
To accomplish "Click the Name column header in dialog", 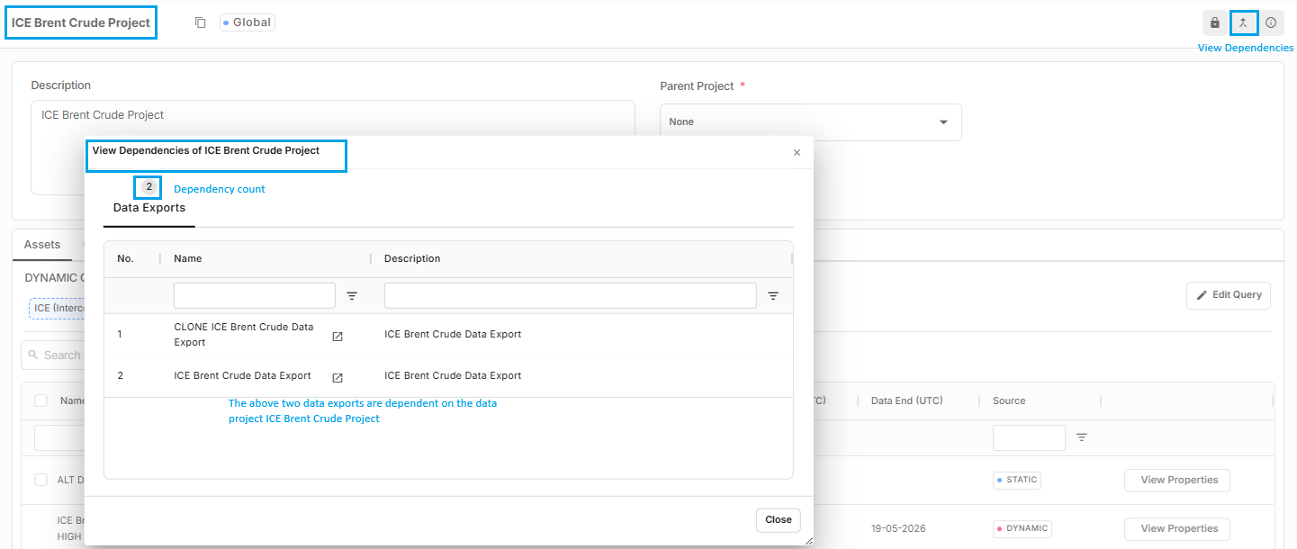I will click(x=188, y=258).
